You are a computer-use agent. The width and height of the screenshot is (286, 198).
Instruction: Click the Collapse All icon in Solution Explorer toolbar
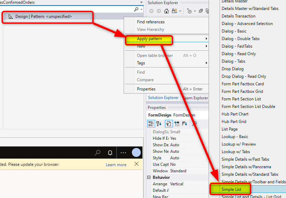[201, 11]
